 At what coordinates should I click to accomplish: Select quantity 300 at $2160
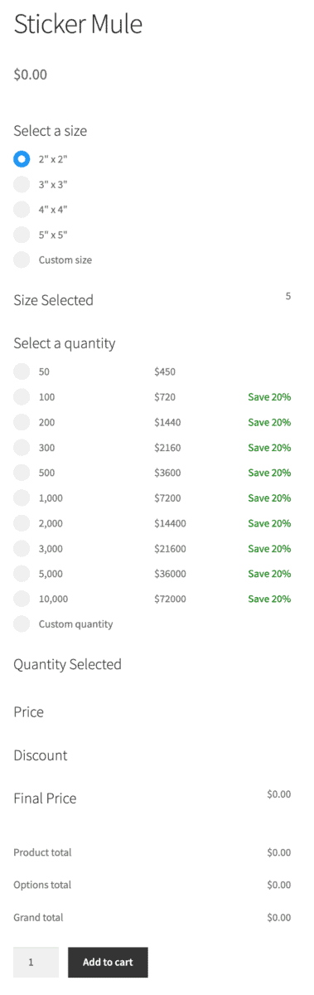(22, 448)
